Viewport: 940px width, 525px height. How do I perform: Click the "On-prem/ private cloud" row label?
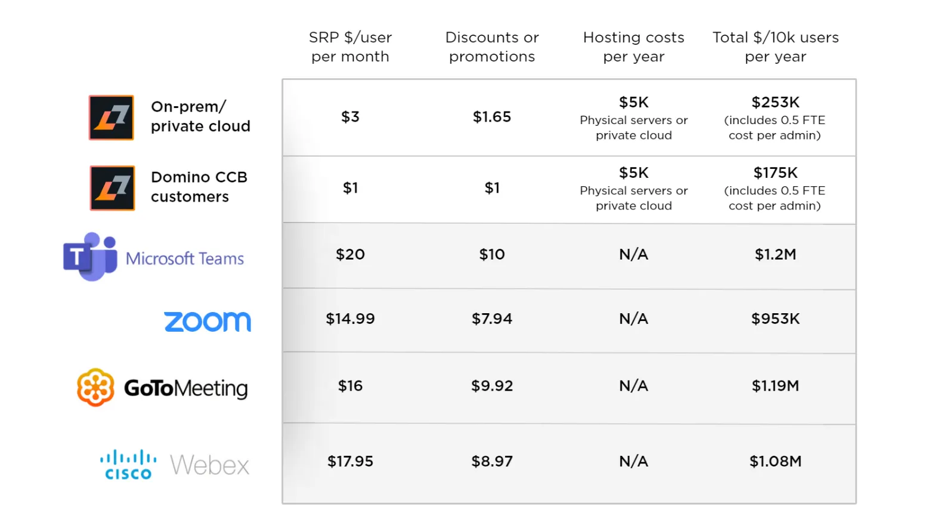click(200, 116)
